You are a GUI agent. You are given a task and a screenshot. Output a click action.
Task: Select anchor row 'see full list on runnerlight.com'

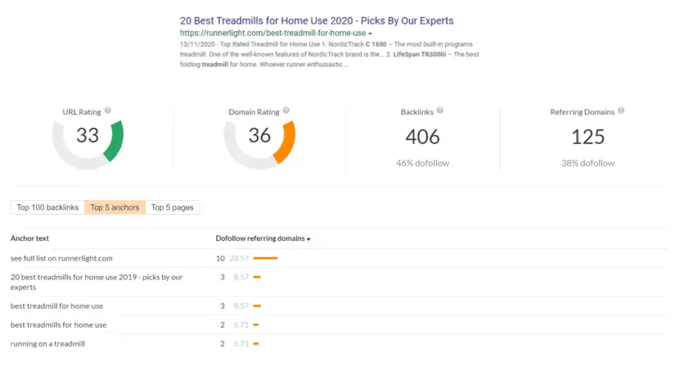[339, 258]
